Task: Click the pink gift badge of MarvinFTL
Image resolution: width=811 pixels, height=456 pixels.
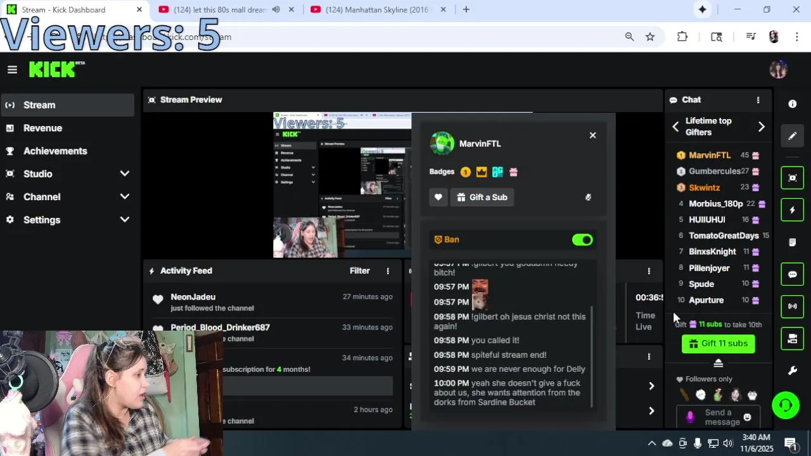Action: pyautogui.click(x=513, y=172)
